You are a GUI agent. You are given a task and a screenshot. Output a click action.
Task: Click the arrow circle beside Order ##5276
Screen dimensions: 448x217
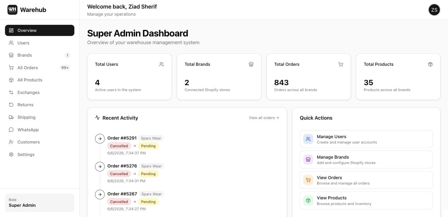tap(100, 167)
